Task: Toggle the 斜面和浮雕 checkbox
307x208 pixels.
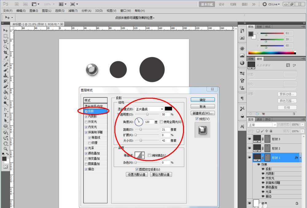Action: 86,132
